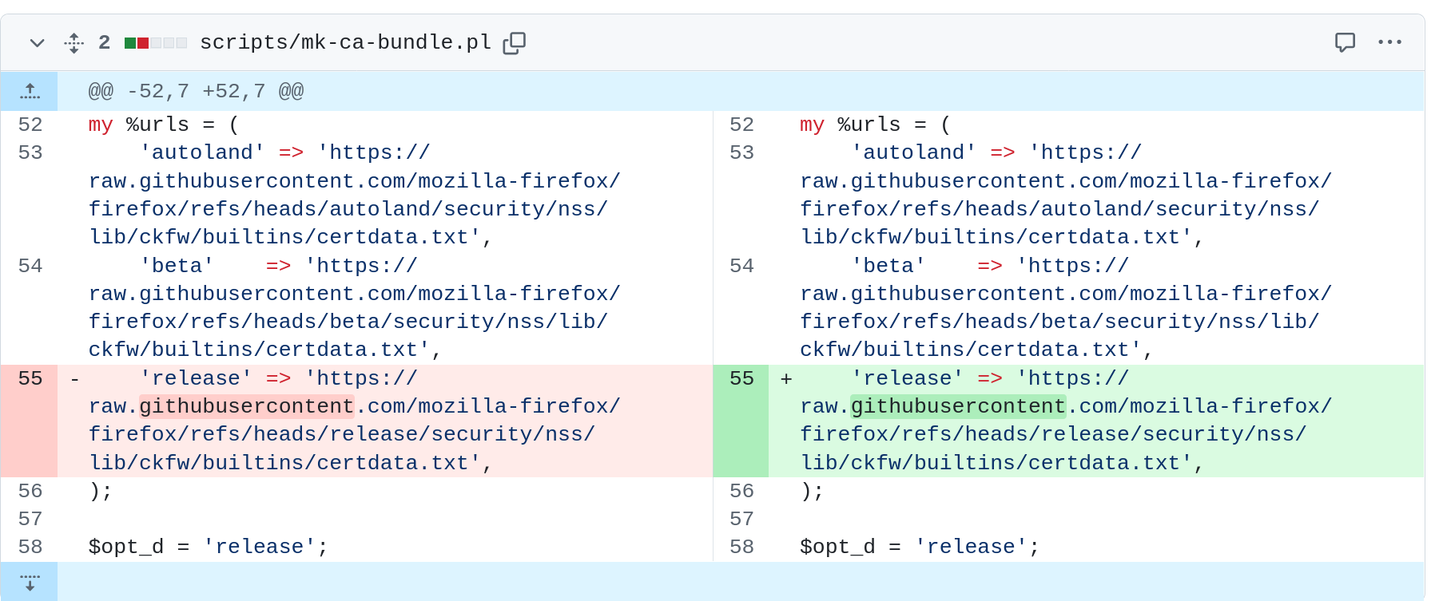Click the diffstat colored squares indicator

coord(156,43)
